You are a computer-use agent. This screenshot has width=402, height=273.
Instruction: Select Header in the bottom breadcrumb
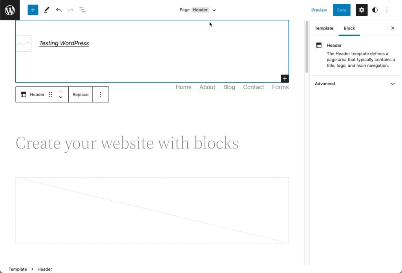[44, 269]
